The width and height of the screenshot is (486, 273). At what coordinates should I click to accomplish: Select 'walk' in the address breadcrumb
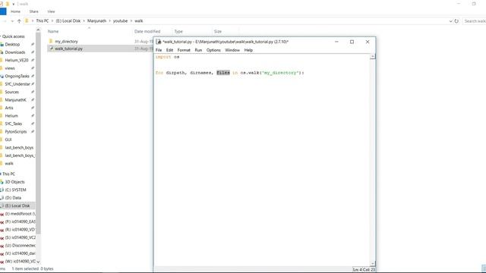[138, 21]
